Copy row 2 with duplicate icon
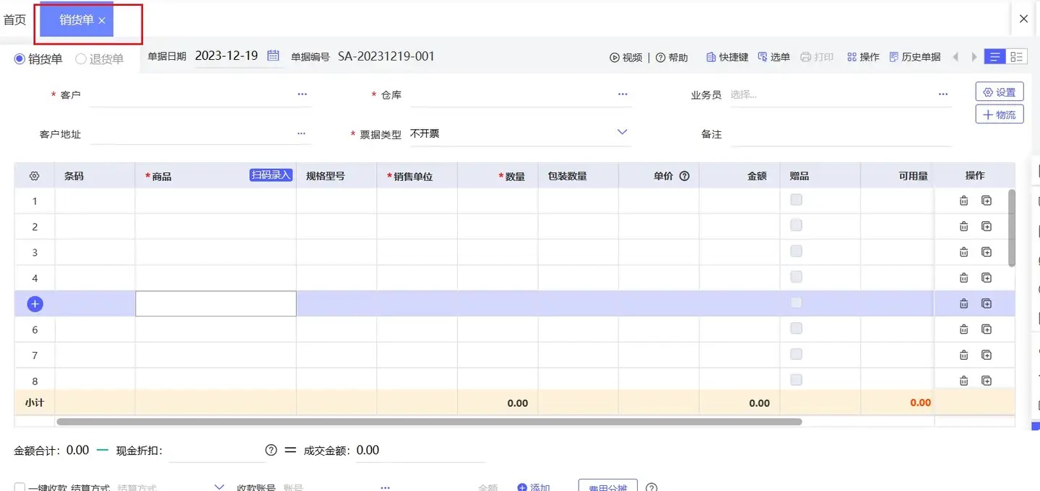The image size is (1040, 491). click(987, 226)
